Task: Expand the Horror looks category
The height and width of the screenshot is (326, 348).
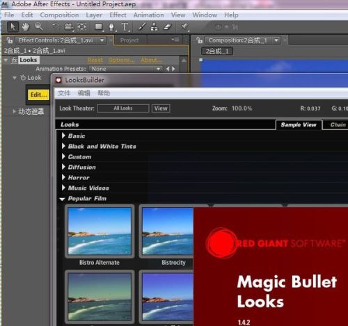Action: pyautogui.click(x=63, y=177)
